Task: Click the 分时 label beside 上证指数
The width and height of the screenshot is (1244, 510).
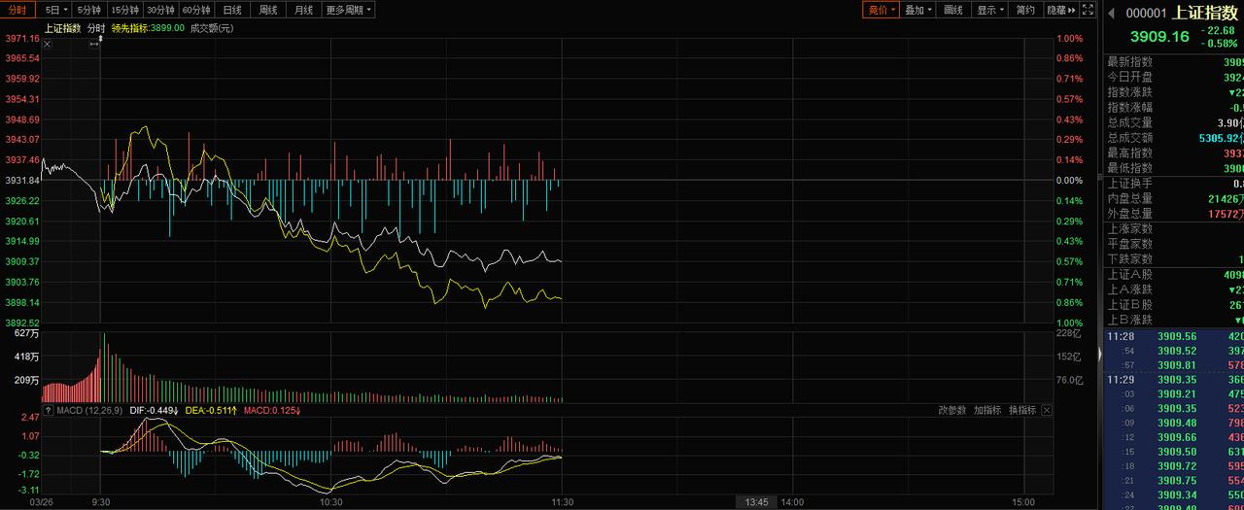Action: pyautogui.click(x=96, y=28)
